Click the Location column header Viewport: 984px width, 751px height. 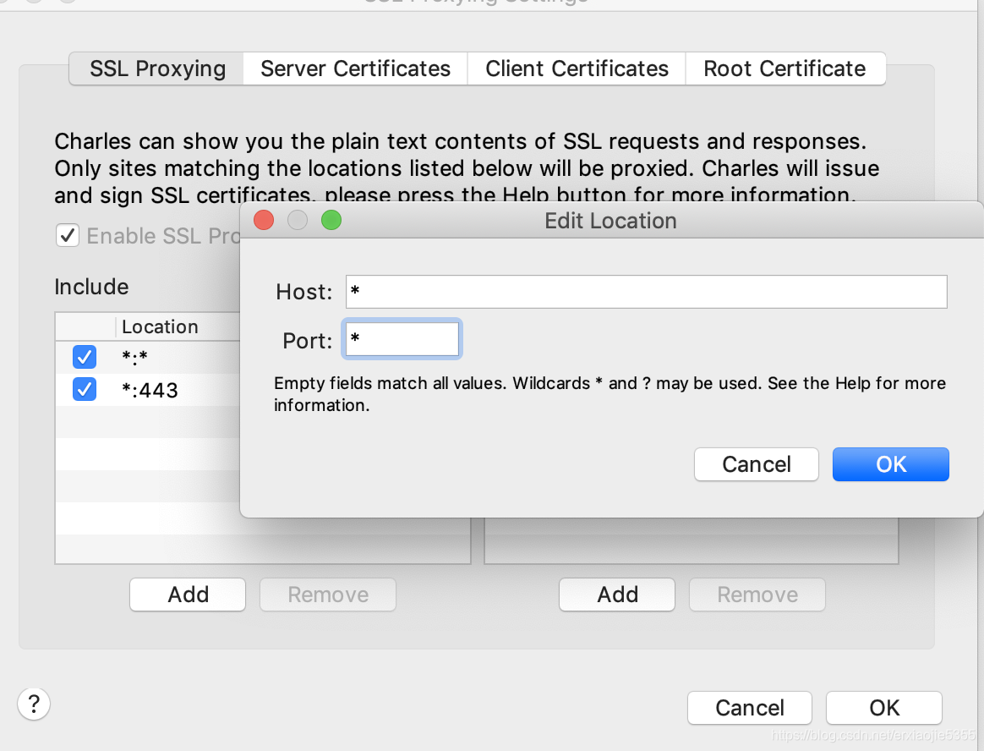[x=160, y=326]
